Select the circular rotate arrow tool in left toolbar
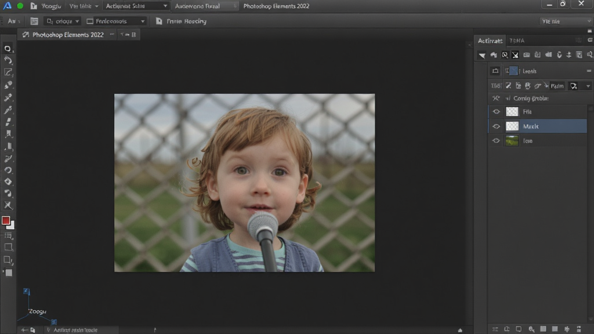Screen dimensions: 594x334 8,170
